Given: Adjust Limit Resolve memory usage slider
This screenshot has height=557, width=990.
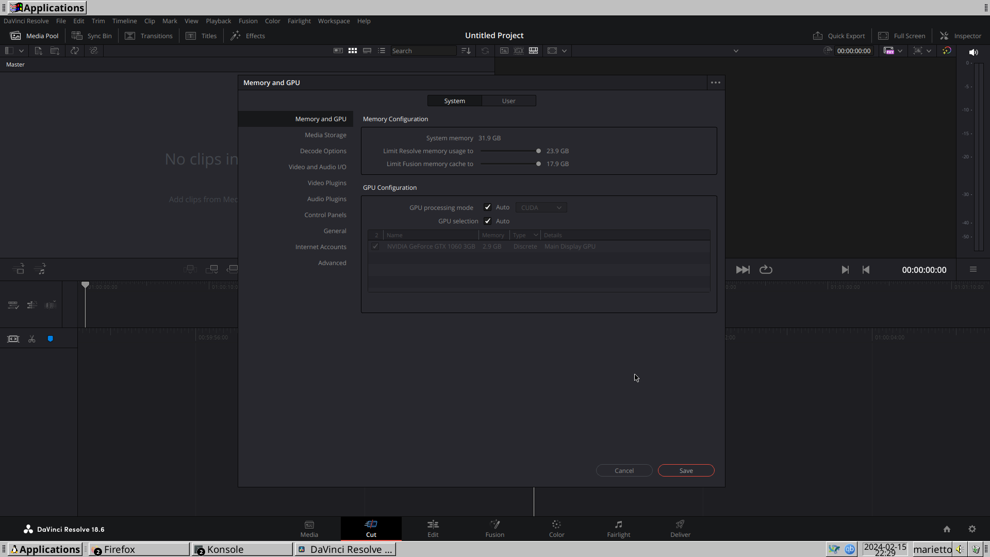Looking at the screenshot, I should (538, 151).
